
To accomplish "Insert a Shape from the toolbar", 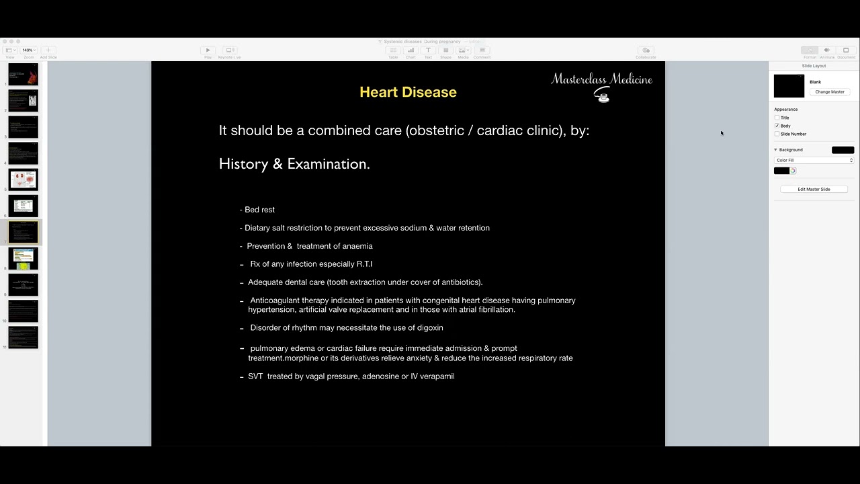I will [x=445, y=50].
